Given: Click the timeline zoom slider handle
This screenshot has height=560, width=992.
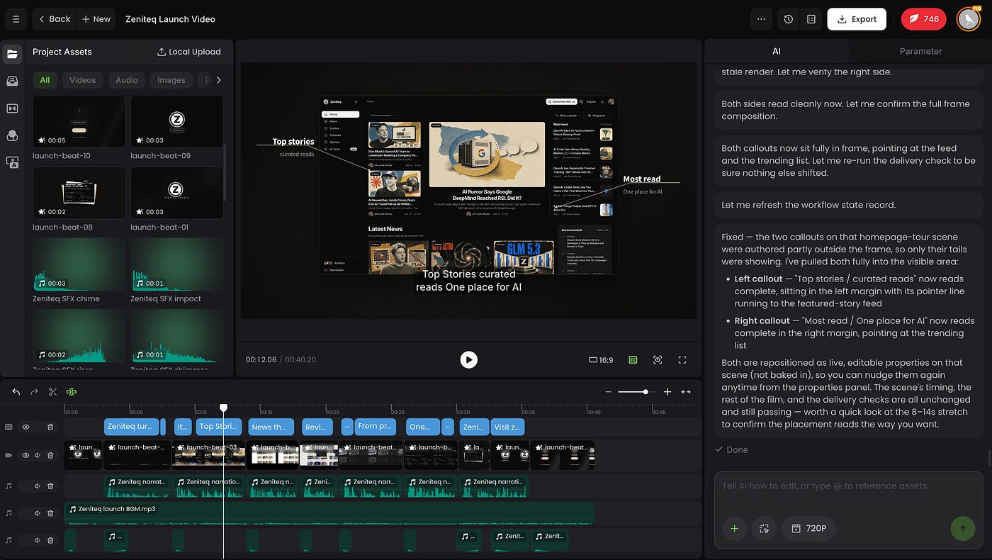Looking at the screenshot, I should click(645, 391).
